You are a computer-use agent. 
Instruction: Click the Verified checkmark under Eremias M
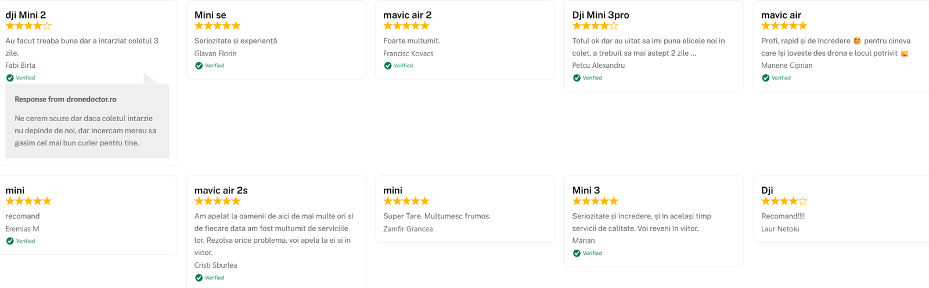click(x=10, y=241)
